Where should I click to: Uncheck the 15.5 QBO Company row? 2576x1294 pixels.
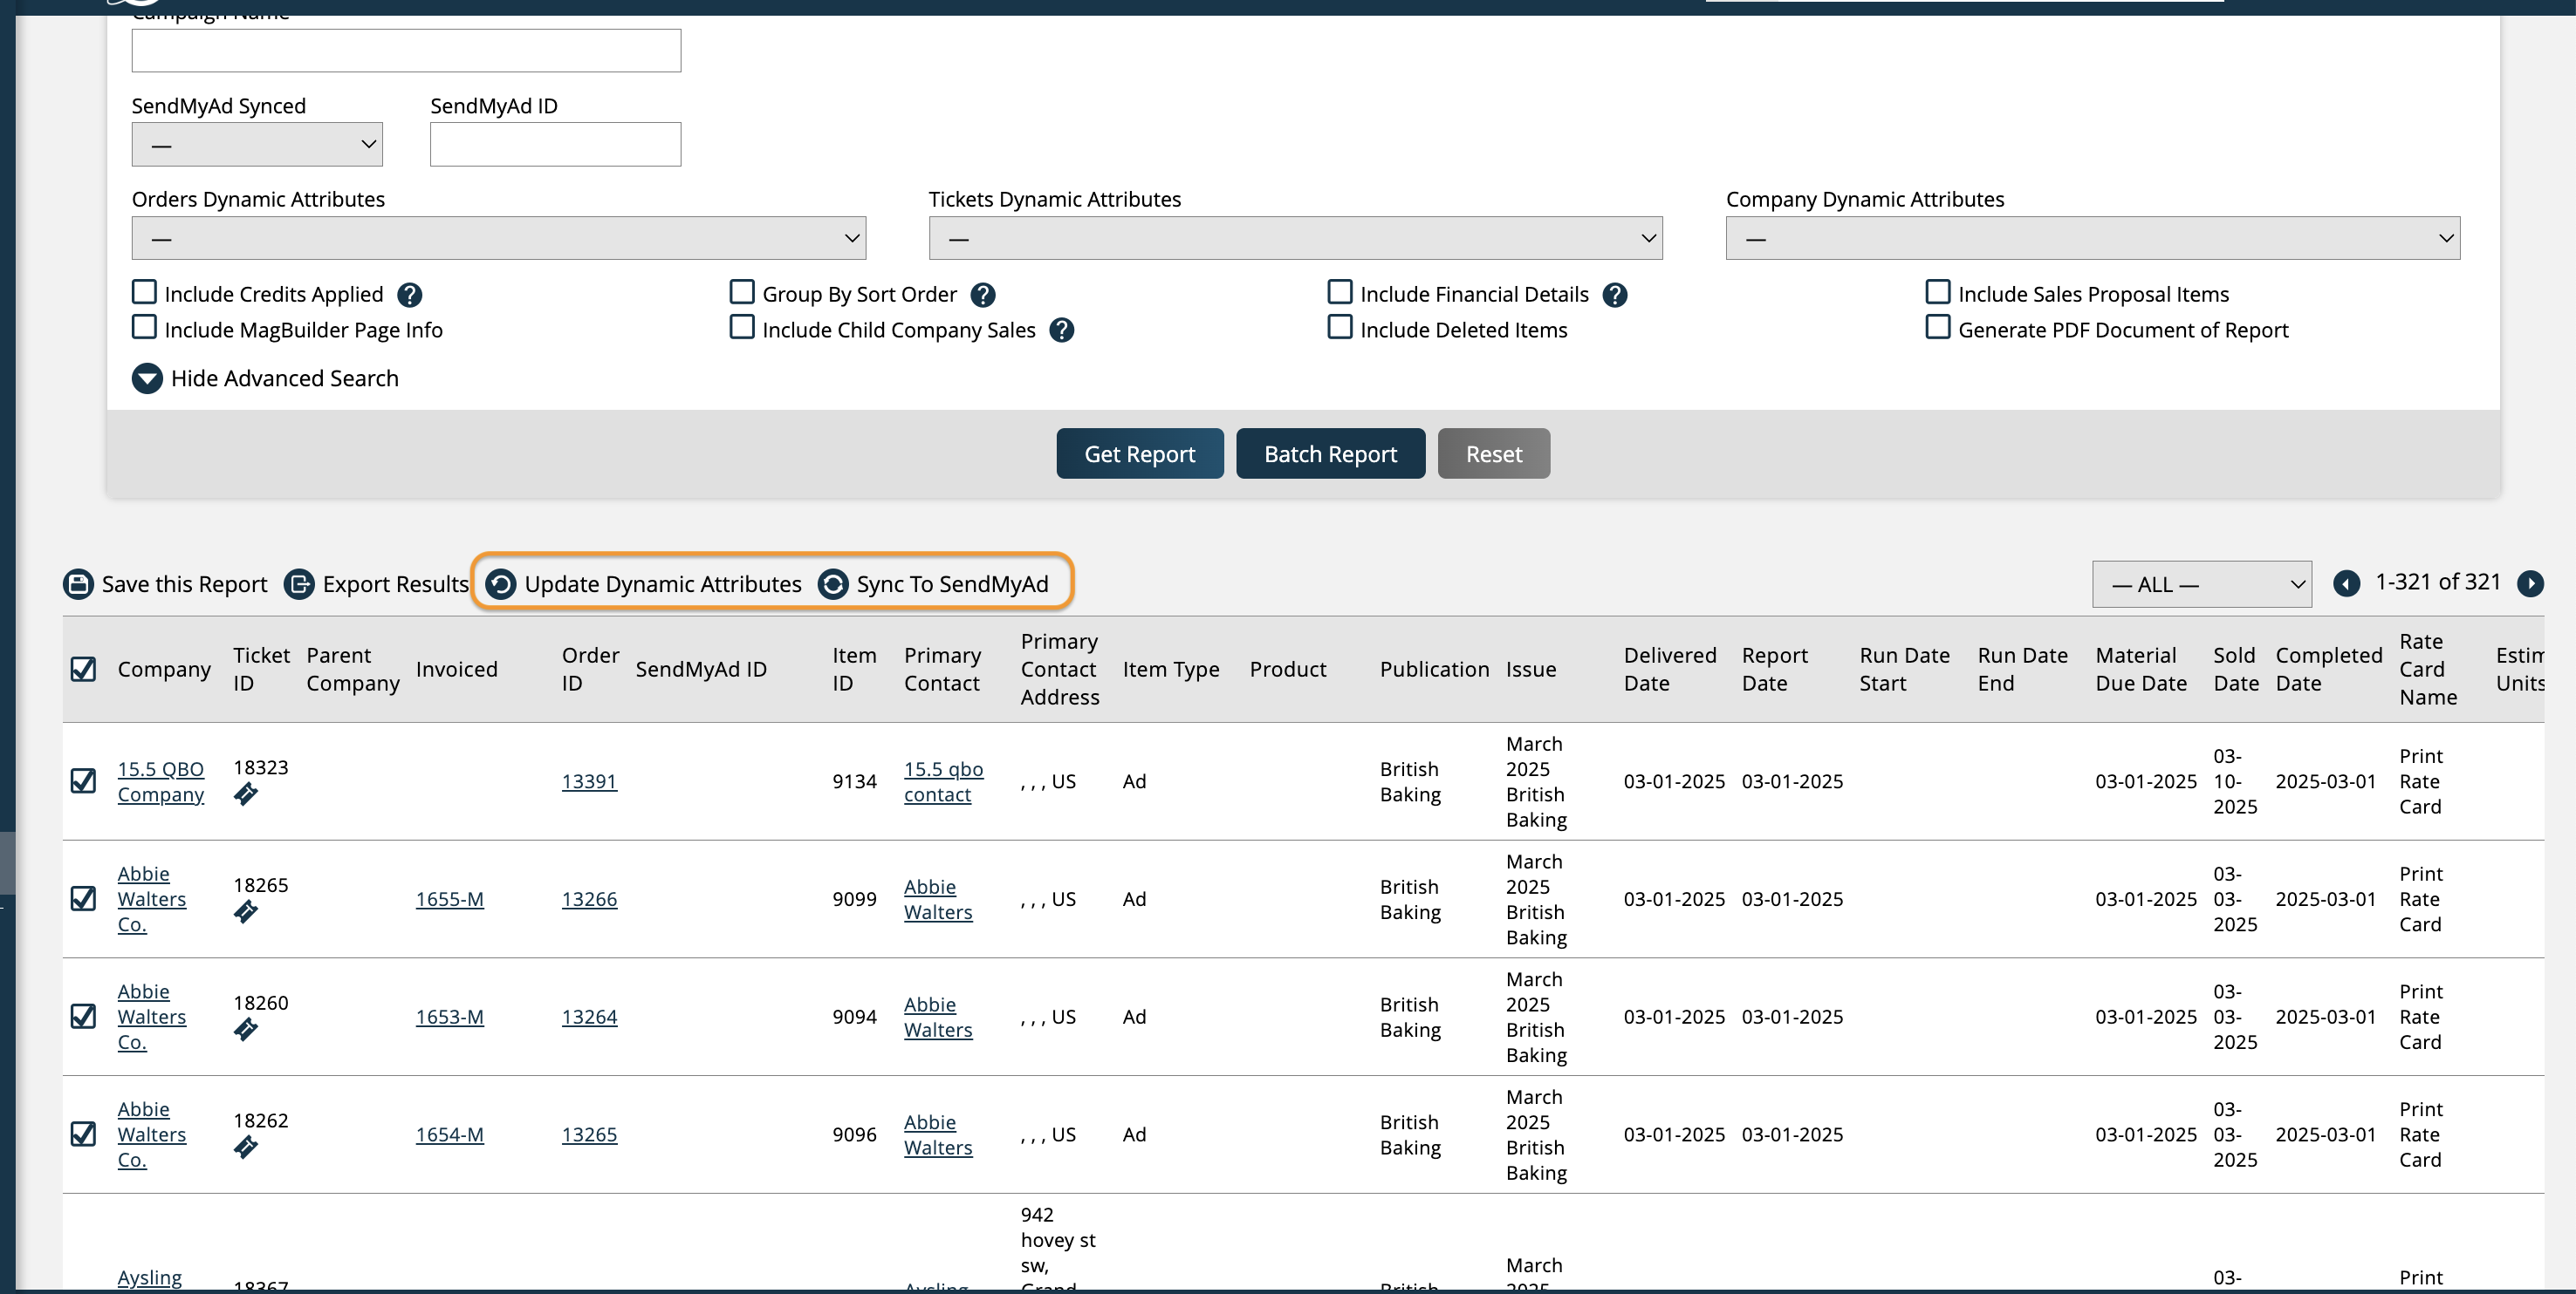tap(84, 781)
